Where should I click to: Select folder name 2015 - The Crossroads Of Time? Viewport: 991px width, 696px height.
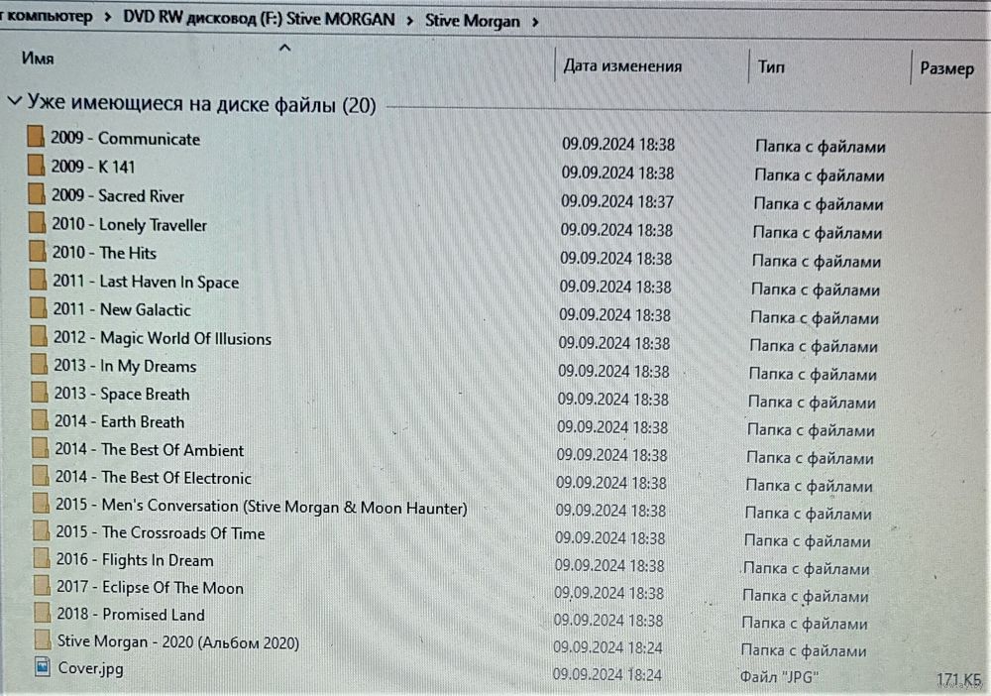coord(160,532)
